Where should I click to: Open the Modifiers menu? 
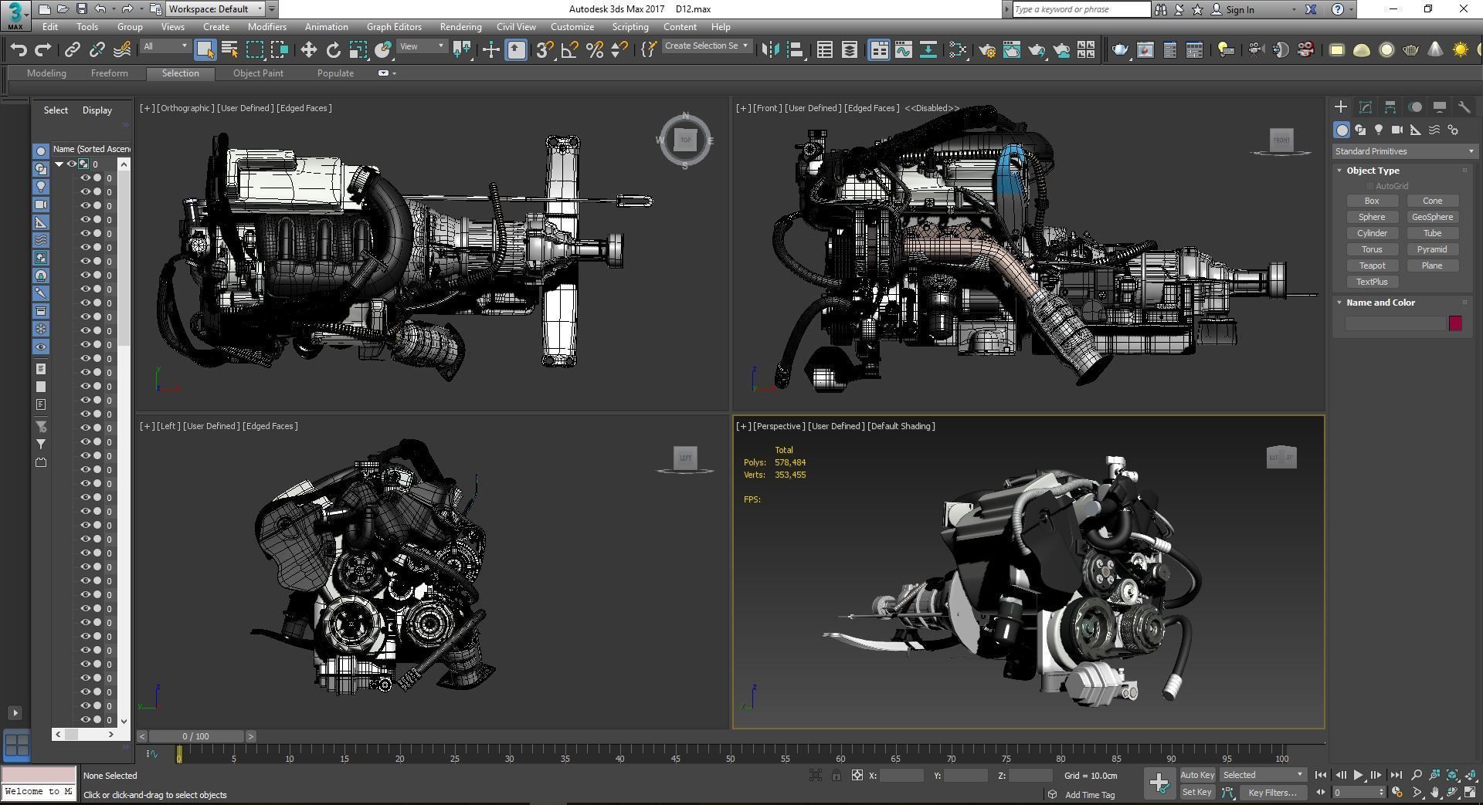(x=266, y=26)
